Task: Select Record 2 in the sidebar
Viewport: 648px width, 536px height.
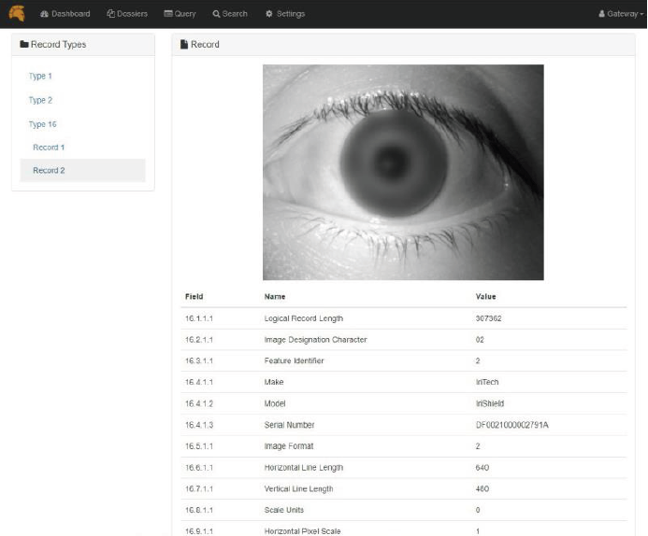Action: point(49,171)
